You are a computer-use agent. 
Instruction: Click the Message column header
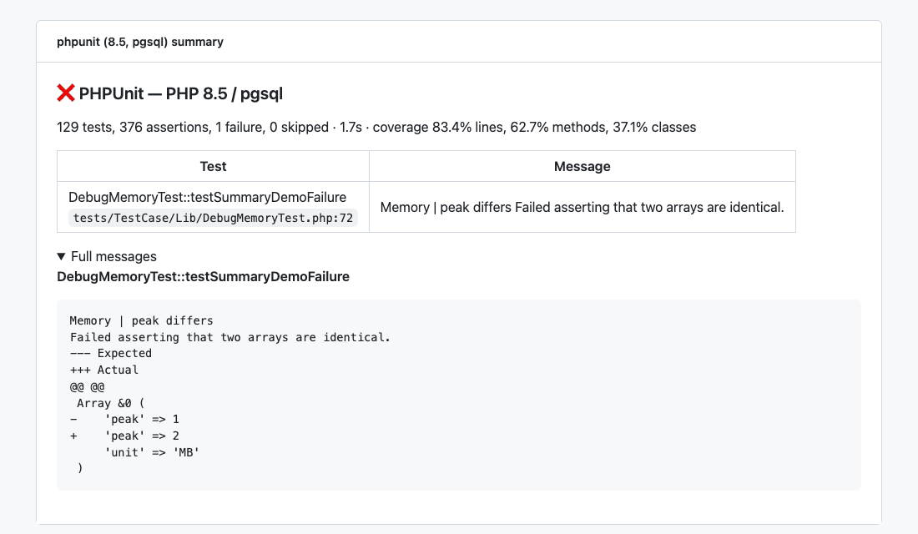click(582, 166)
